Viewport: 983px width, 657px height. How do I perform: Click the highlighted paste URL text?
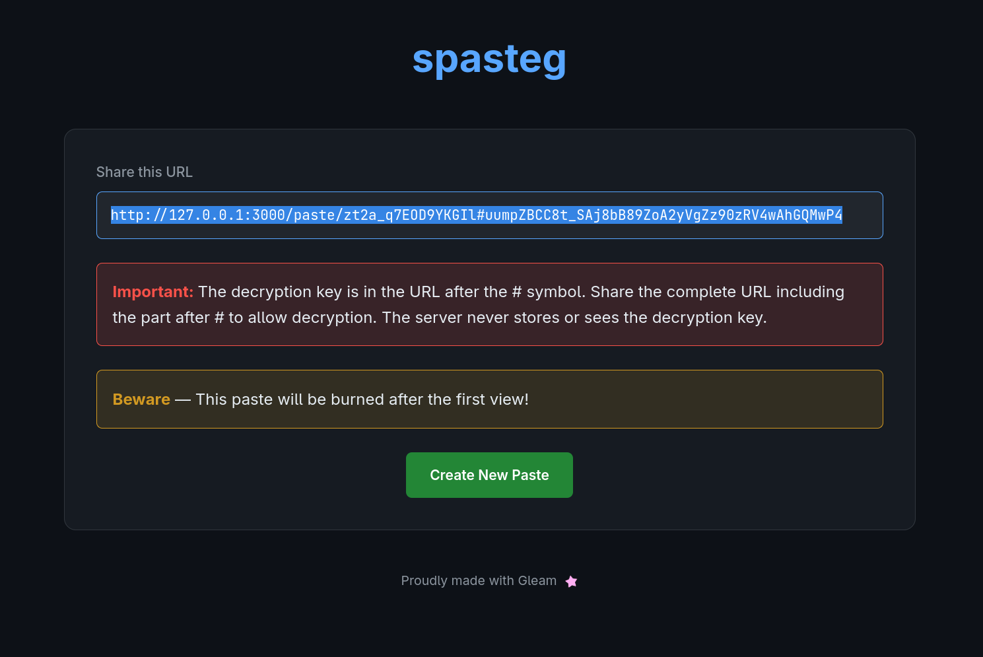coord(475,215)
